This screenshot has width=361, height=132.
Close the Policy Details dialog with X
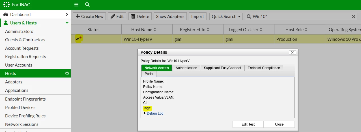pos(293,52)
